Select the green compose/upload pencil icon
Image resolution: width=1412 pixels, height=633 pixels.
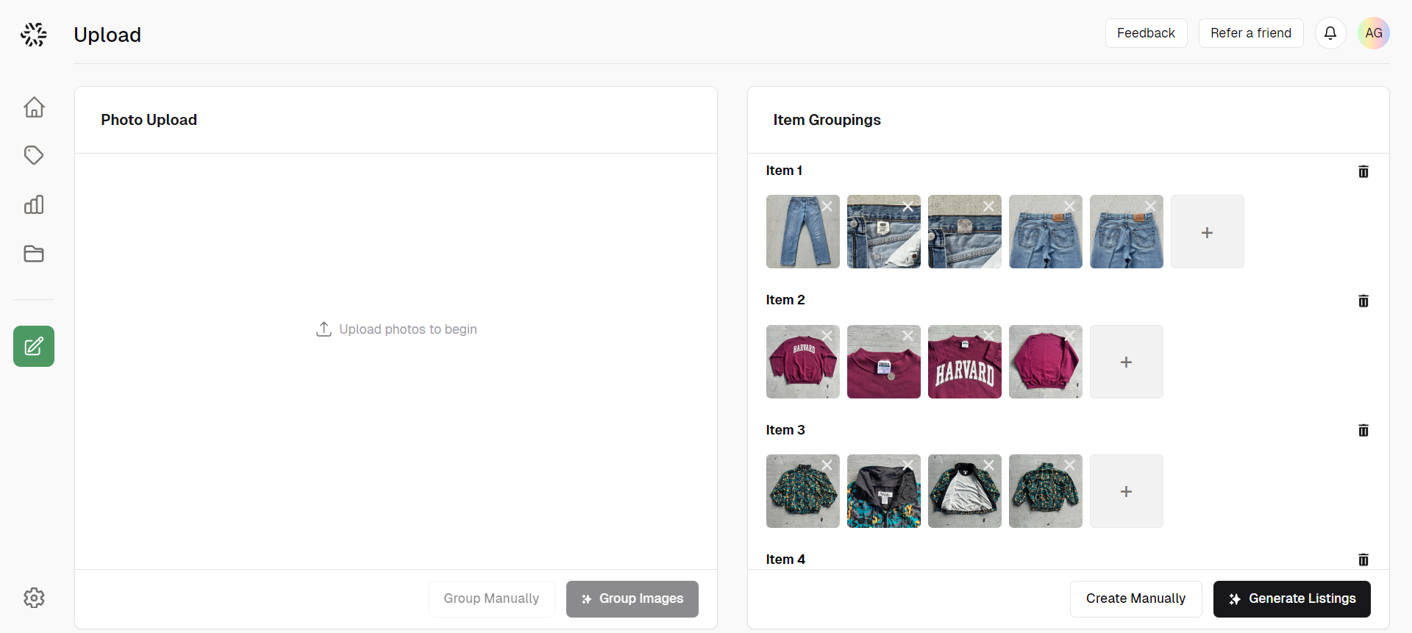[34, 346]
